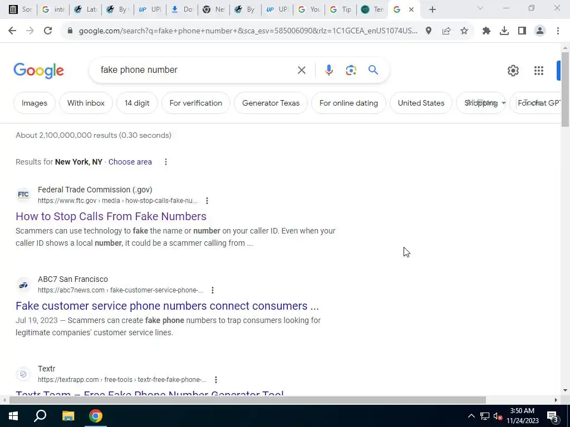
Task: Click the Textr site favicon
Action: 23,374
